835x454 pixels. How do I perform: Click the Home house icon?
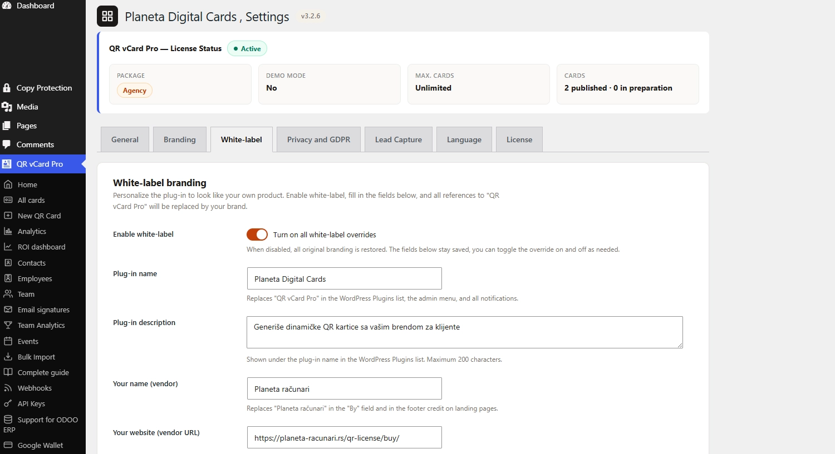[x=8, y=184]
